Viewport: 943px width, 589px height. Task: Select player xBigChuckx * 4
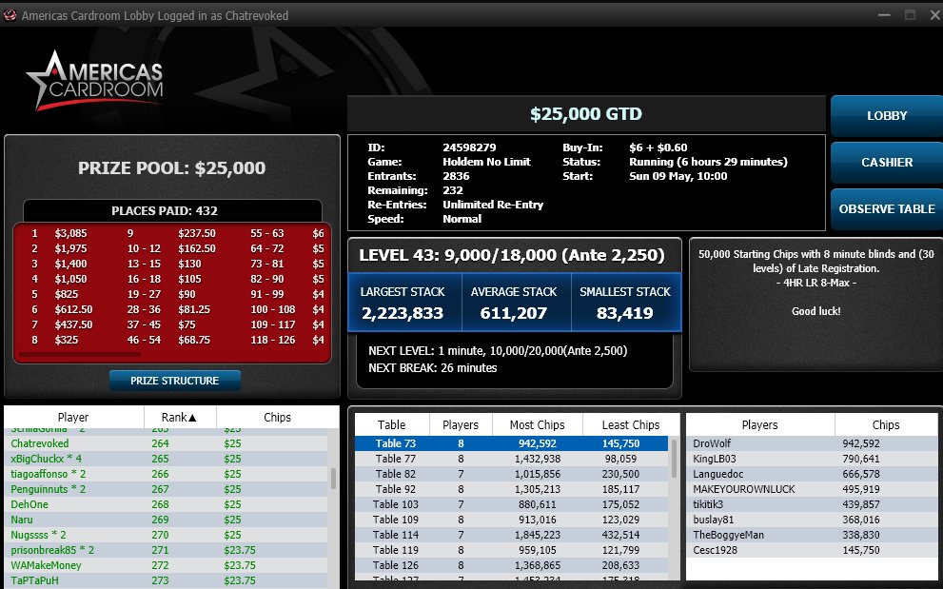pyautogui.click(x=166, y=459)
